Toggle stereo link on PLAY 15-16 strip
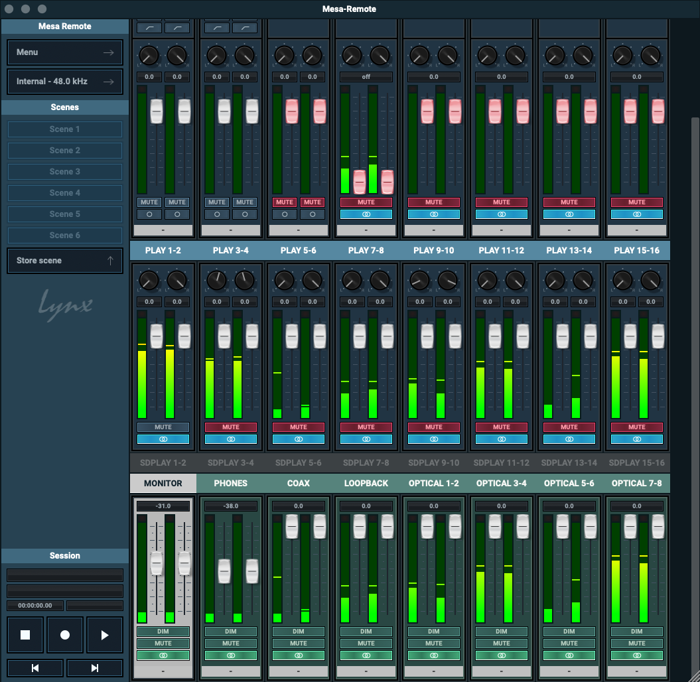This screenshot has width=700, height=682. tap(636, 439)
